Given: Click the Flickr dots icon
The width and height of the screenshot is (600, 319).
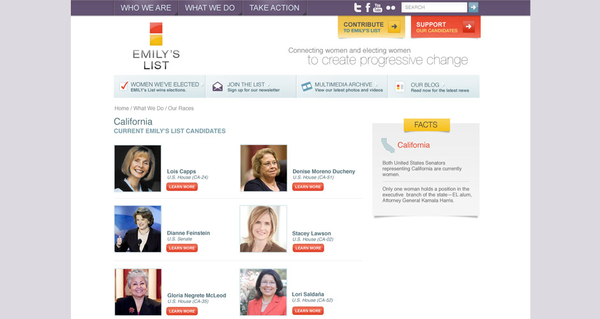Looking at the screenshot, I should point(391,8).
